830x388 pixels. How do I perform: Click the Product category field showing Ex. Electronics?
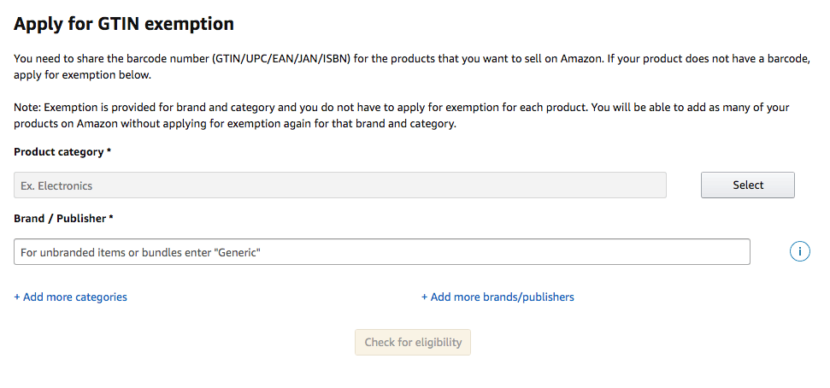pyautogui.click(x=340, y=185)
